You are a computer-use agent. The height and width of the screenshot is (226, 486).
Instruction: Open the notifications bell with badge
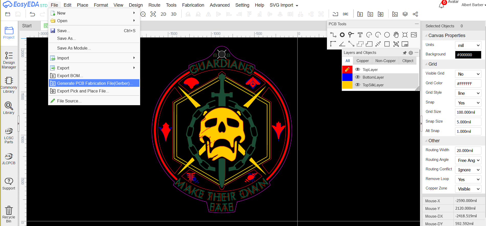click(x=442, y=5)
